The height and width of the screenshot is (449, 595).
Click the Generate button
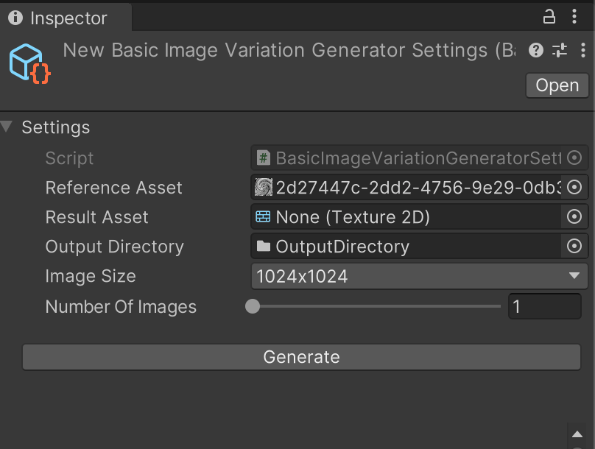pyautogui.click(x=302, y=357)
